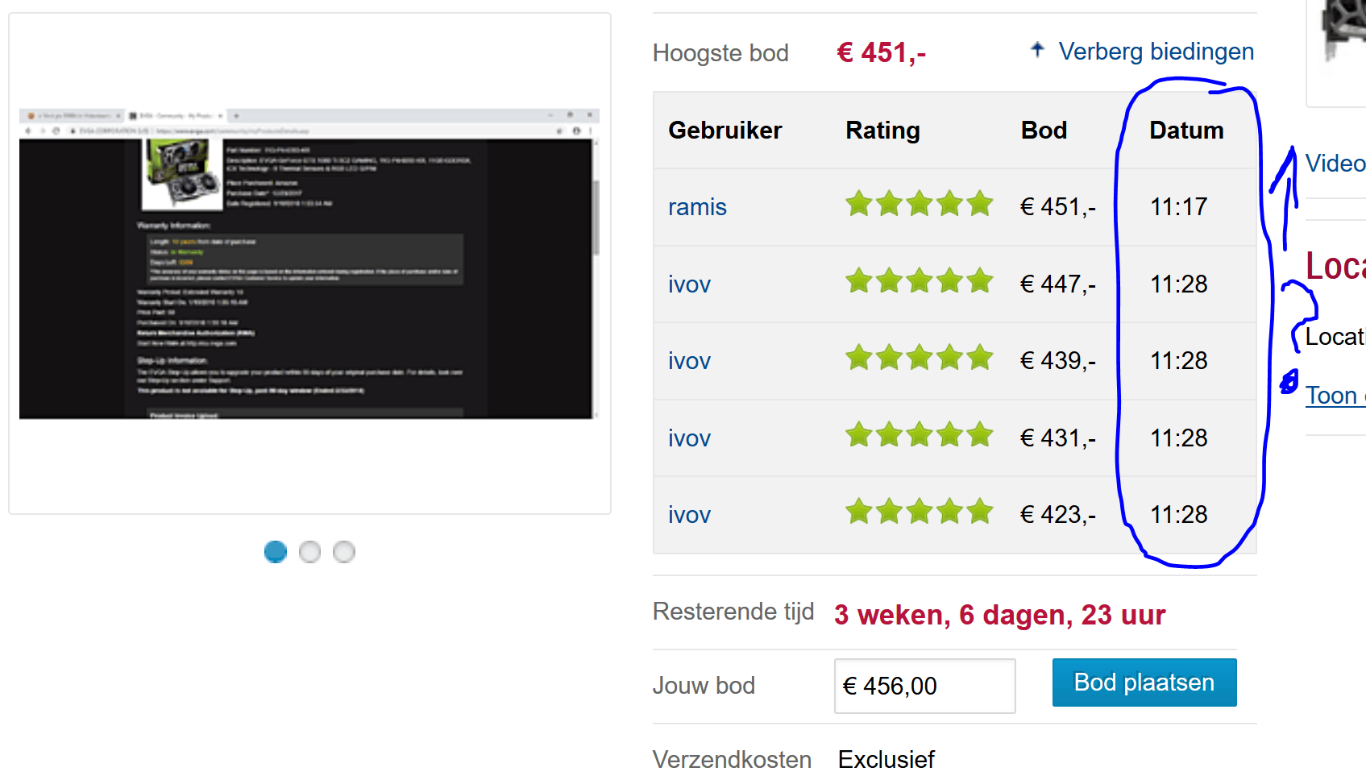
Task: Open ivov's profile on the €447 bid
Action: (689, 284)
